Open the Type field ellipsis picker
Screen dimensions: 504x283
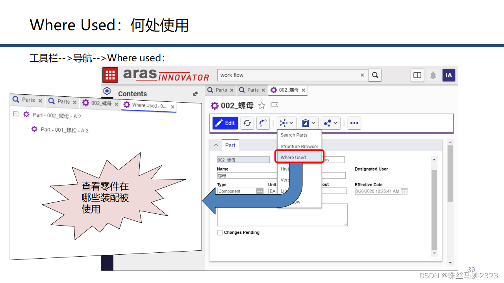(259, 191)
